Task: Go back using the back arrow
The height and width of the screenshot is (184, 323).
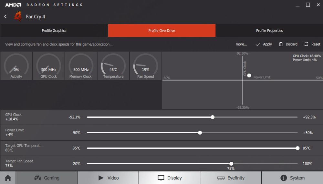Action: click(x=5, y=16)
